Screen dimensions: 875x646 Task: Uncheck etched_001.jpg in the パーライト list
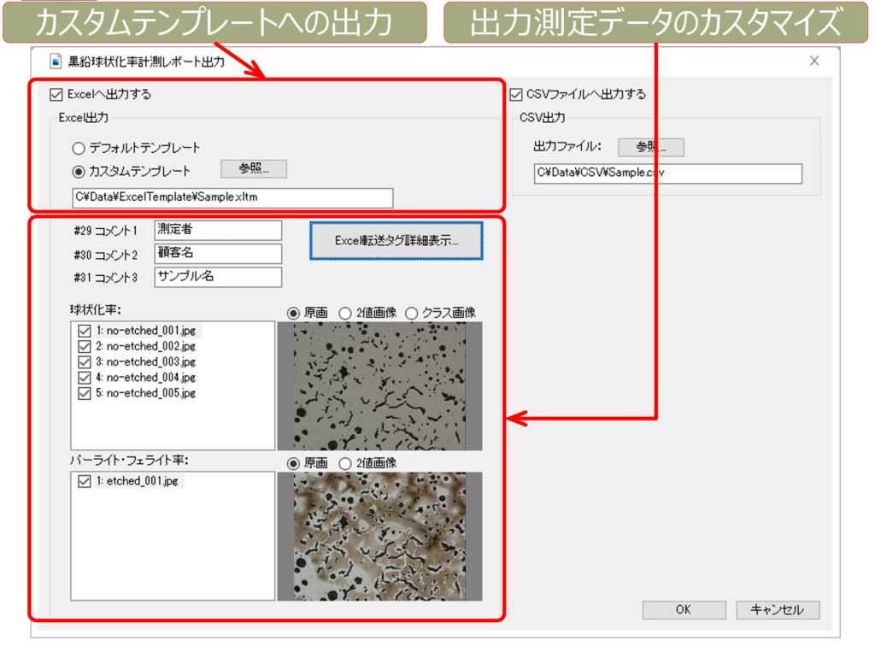(x=84, y=481)
